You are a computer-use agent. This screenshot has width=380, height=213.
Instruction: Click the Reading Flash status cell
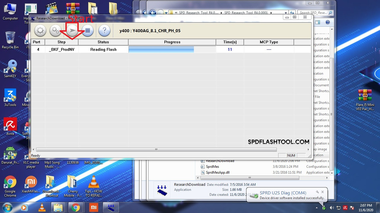click(x=103, y=49)
